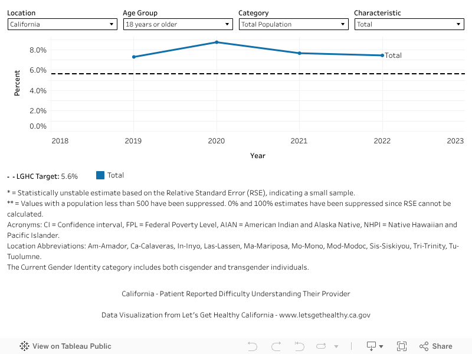The image size is (472, 354).
Task: Click the View on Tableau Public link
Action: click(71, 346)
